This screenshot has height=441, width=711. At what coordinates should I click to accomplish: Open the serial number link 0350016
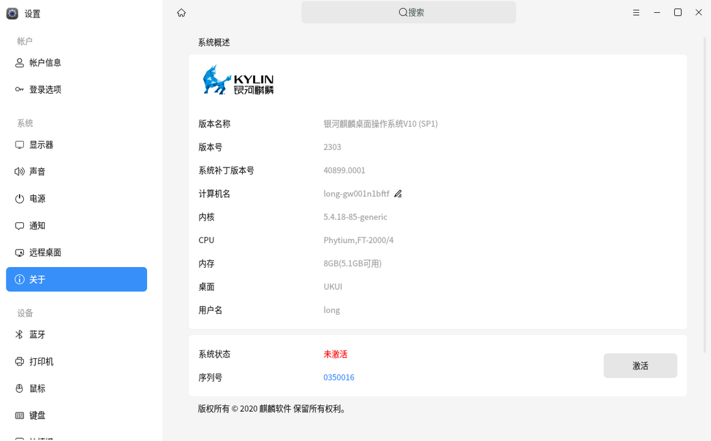point(339,377)
